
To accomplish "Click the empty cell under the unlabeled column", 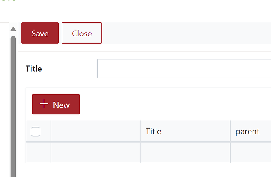I will point(95,152).
